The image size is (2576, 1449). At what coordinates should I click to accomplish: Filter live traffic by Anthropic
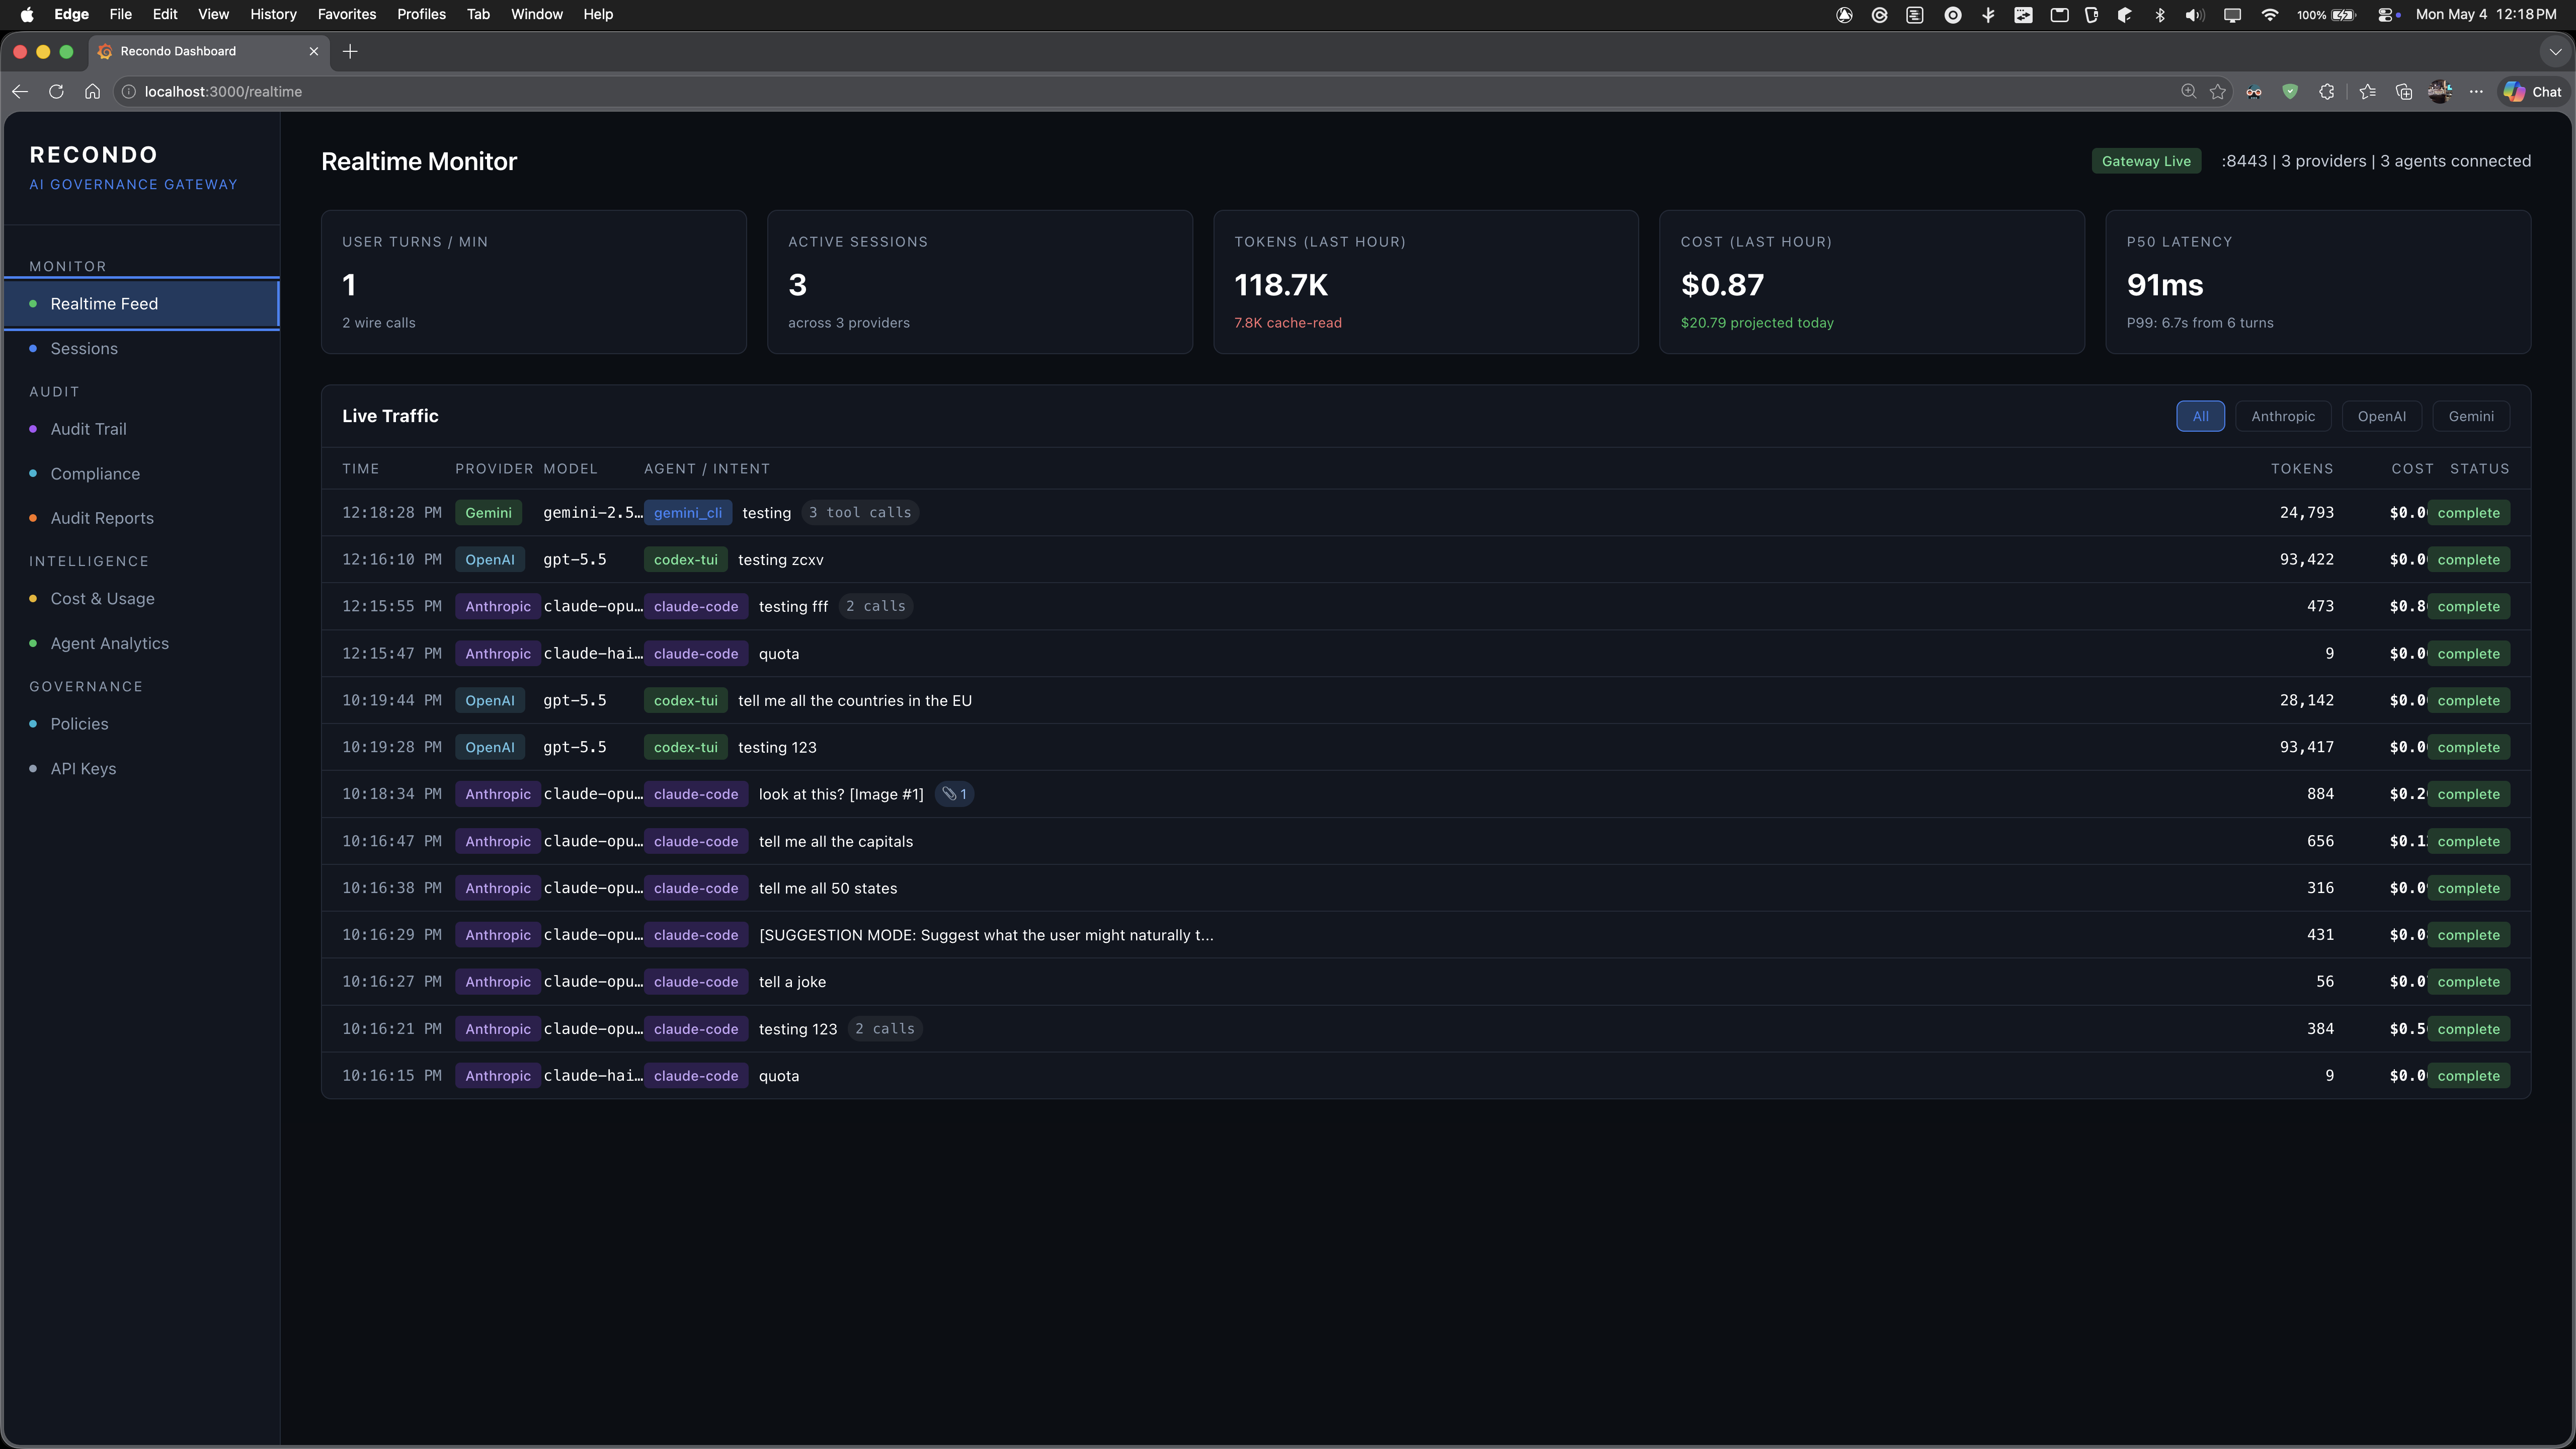coord(2283,416)
